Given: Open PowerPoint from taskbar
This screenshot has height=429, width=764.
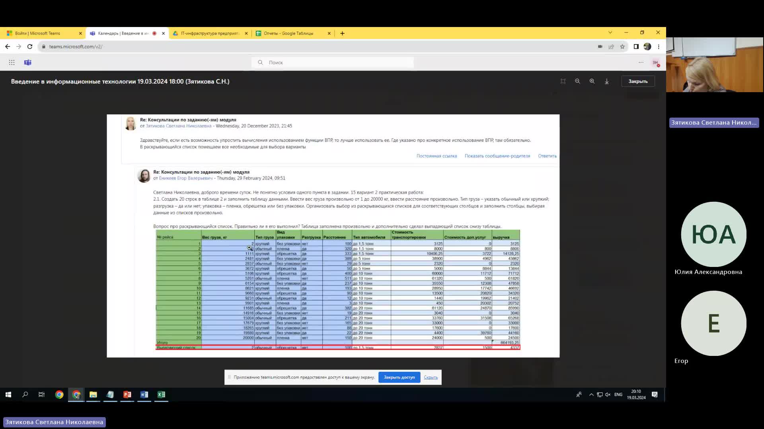Looking at the screenshot, I should click(127, 394).
